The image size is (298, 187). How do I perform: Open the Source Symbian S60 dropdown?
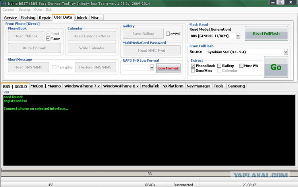coord(286,52)
